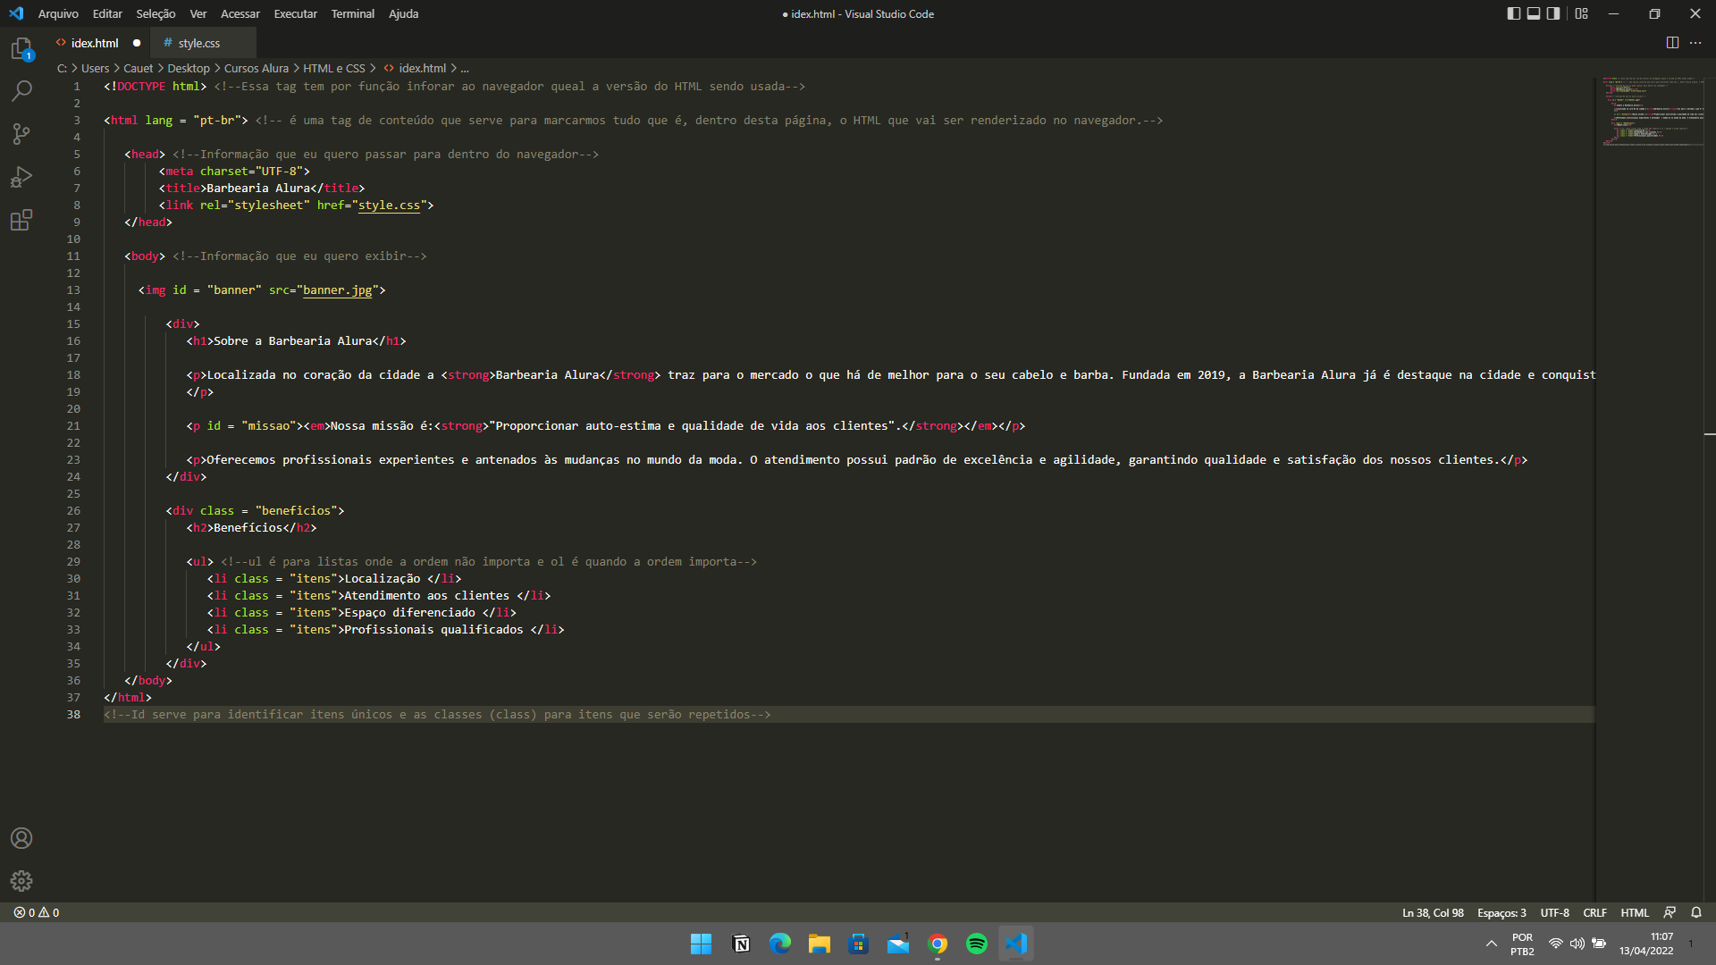The width and height of the screenshot is (1716, 965).
Task: Place cursor on the Benefícios h2 heading
Action: click(248, 528)
